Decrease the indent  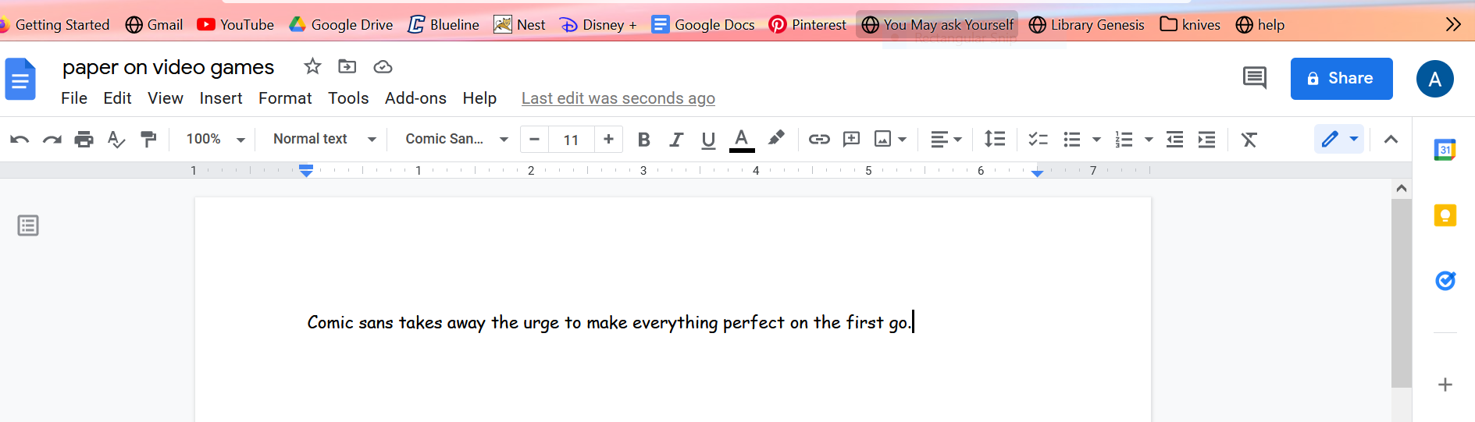coord(1174,140)
